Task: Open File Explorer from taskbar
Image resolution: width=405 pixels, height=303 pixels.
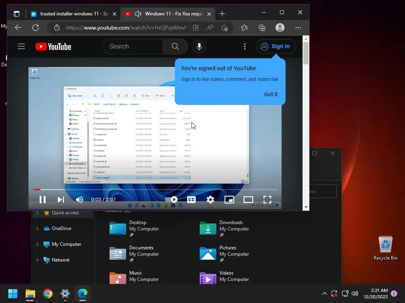Action: (30, 294)
